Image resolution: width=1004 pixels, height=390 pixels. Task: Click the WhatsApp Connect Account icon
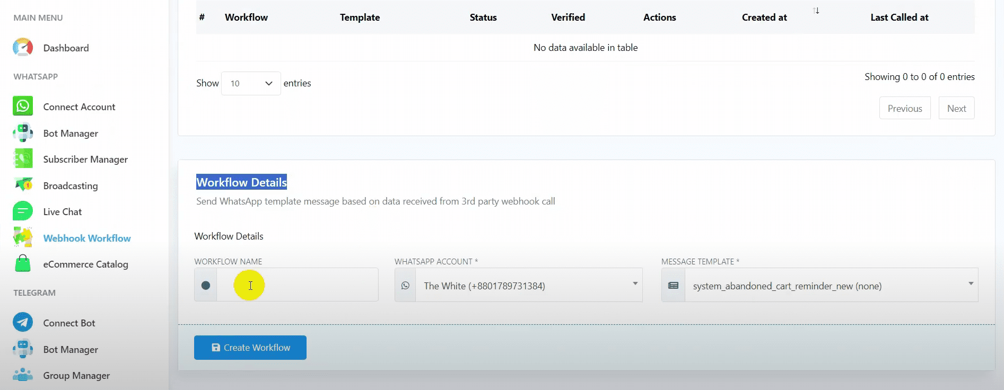tap(23, 107)
